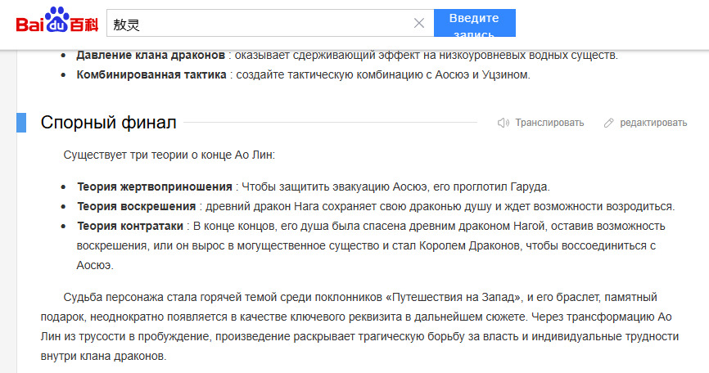Click the bold Комбинированная тактика term
Viewport: 709px width, 373px height.
click(152, 74)
